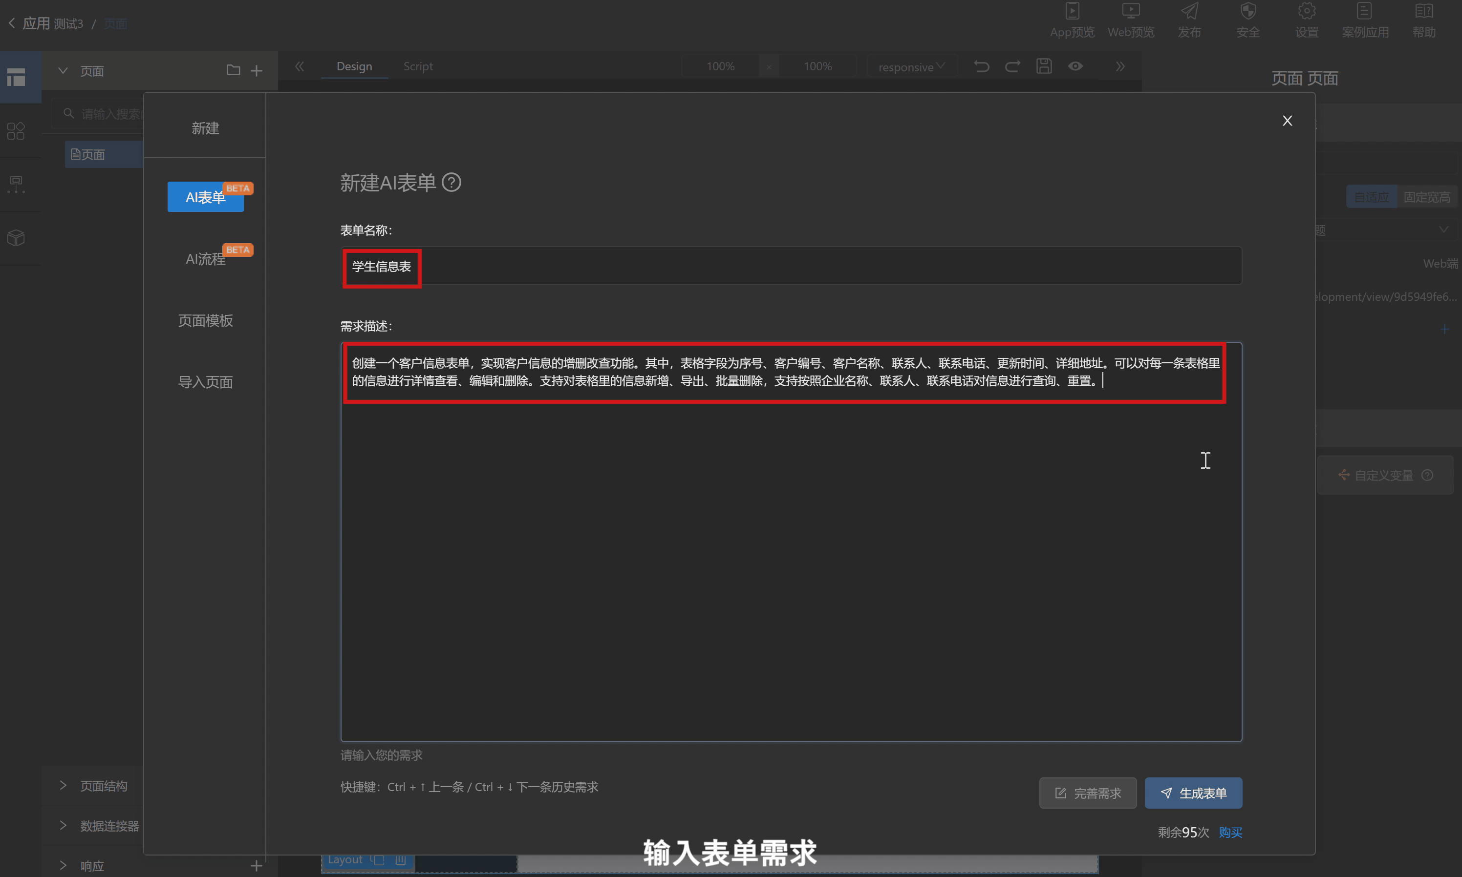Viewport: 1462px width, 877px height.
Task: Collapse left panel with double-chevron icon
Action: pyautogui.click(x=300, y=66)
